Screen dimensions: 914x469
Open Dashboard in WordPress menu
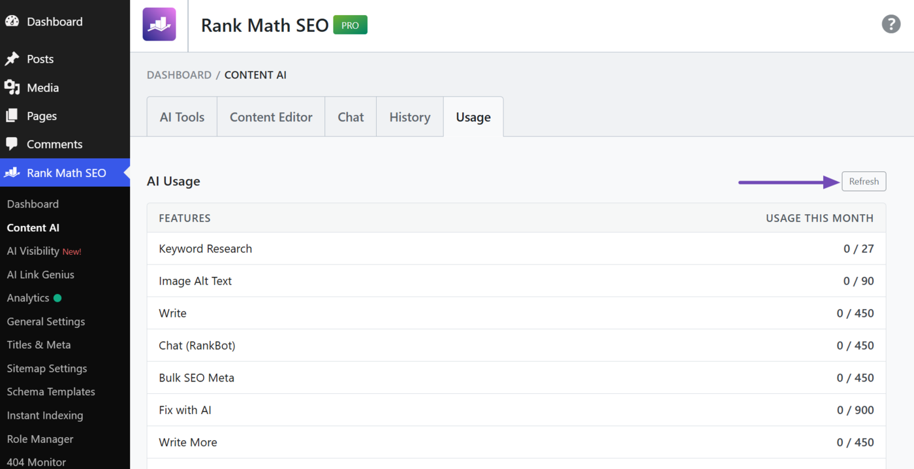point(55,22)
